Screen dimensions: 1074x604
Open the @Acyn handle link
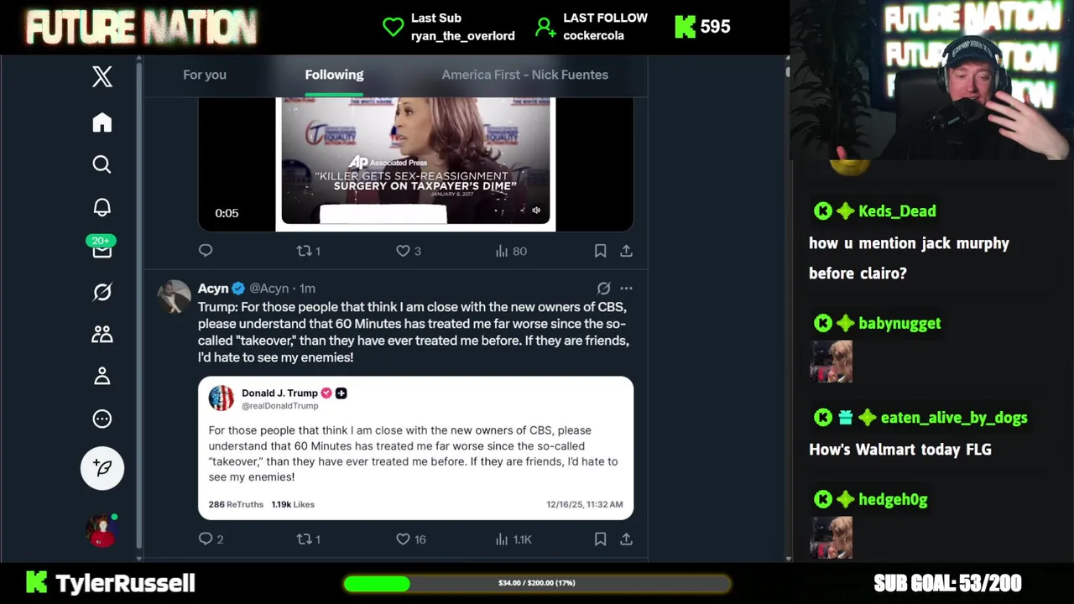pyautogui.click(x=268, y=288)
